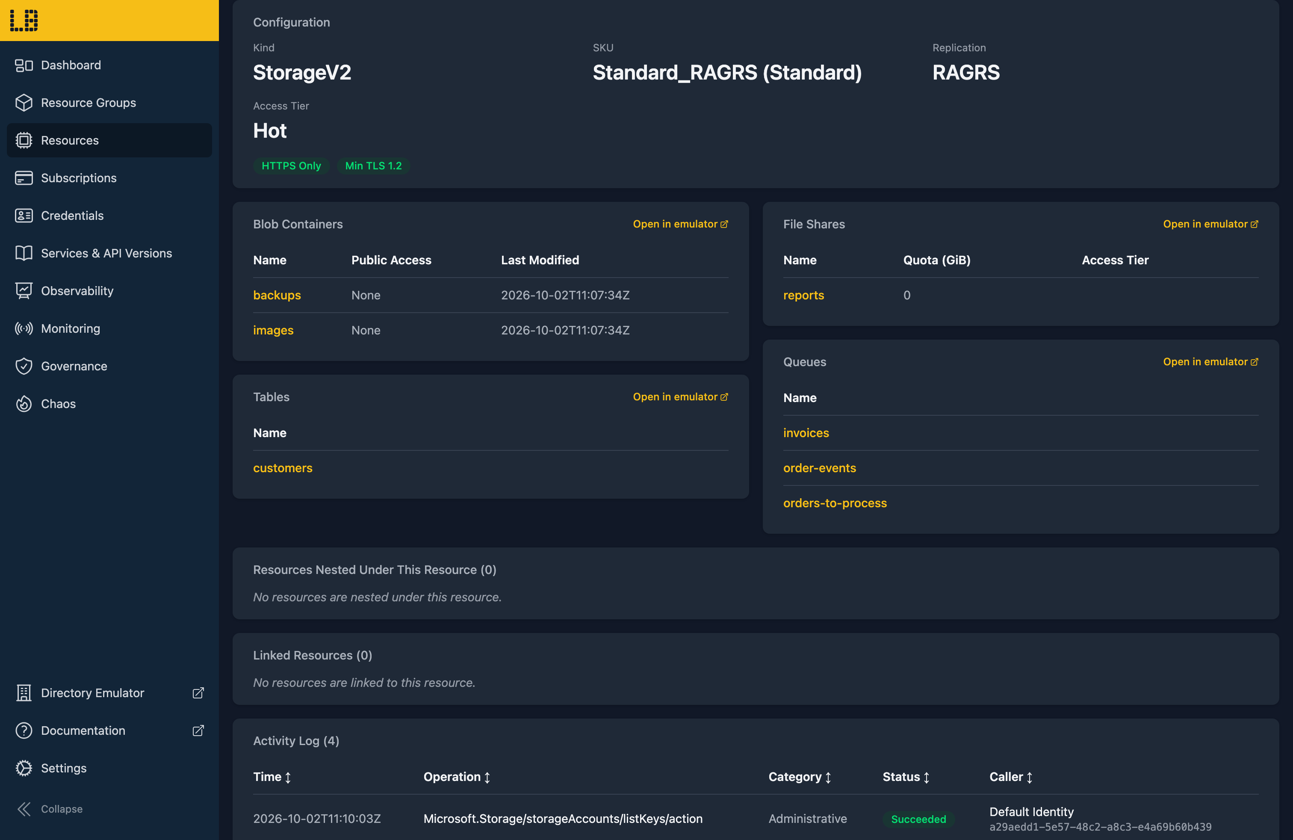The height and width of the screenshot is (840, 1293).
Task: Click the Resource Groups cube icon
Action: pos(24,103)
